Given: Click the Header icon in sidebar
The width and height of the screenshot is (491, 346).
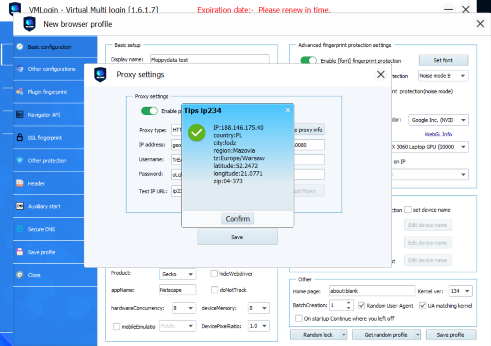Looking at the screenshot, I should pyautogui.click(x=20, y=183).
